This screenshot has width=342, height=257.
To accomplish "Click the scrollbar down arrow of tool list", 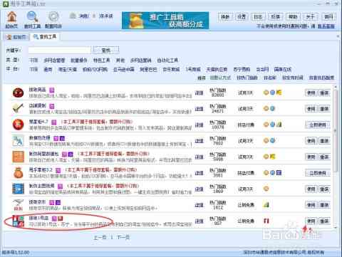I will pyautogui.click(x=336, y=228).
